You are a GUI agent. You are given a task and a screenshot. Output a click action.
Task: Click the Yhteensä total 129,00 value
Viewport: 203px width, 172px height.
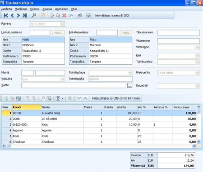click(176, 166)
